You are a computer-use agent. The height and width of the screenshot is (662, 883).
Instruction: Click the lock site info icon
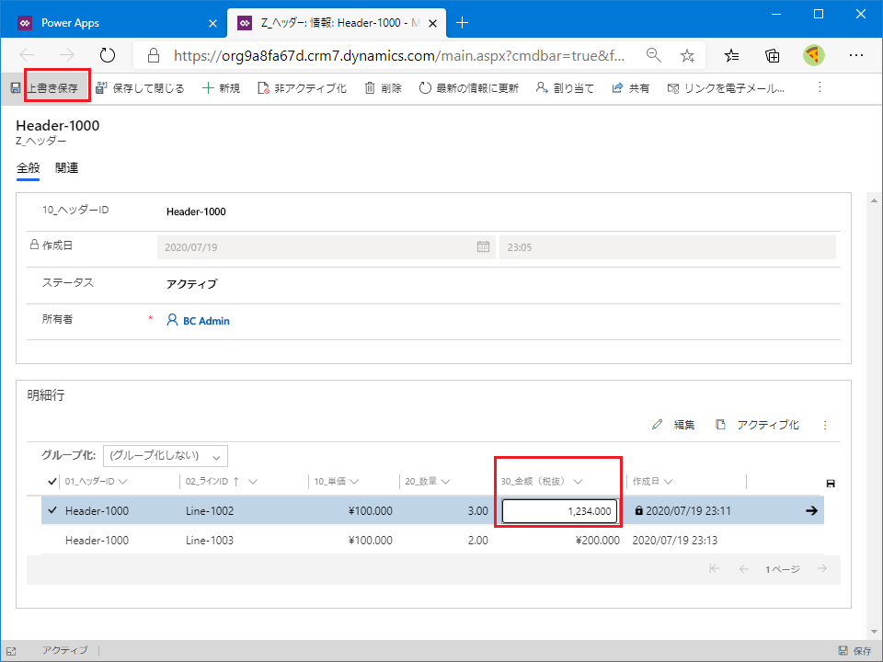pos(154,55)
